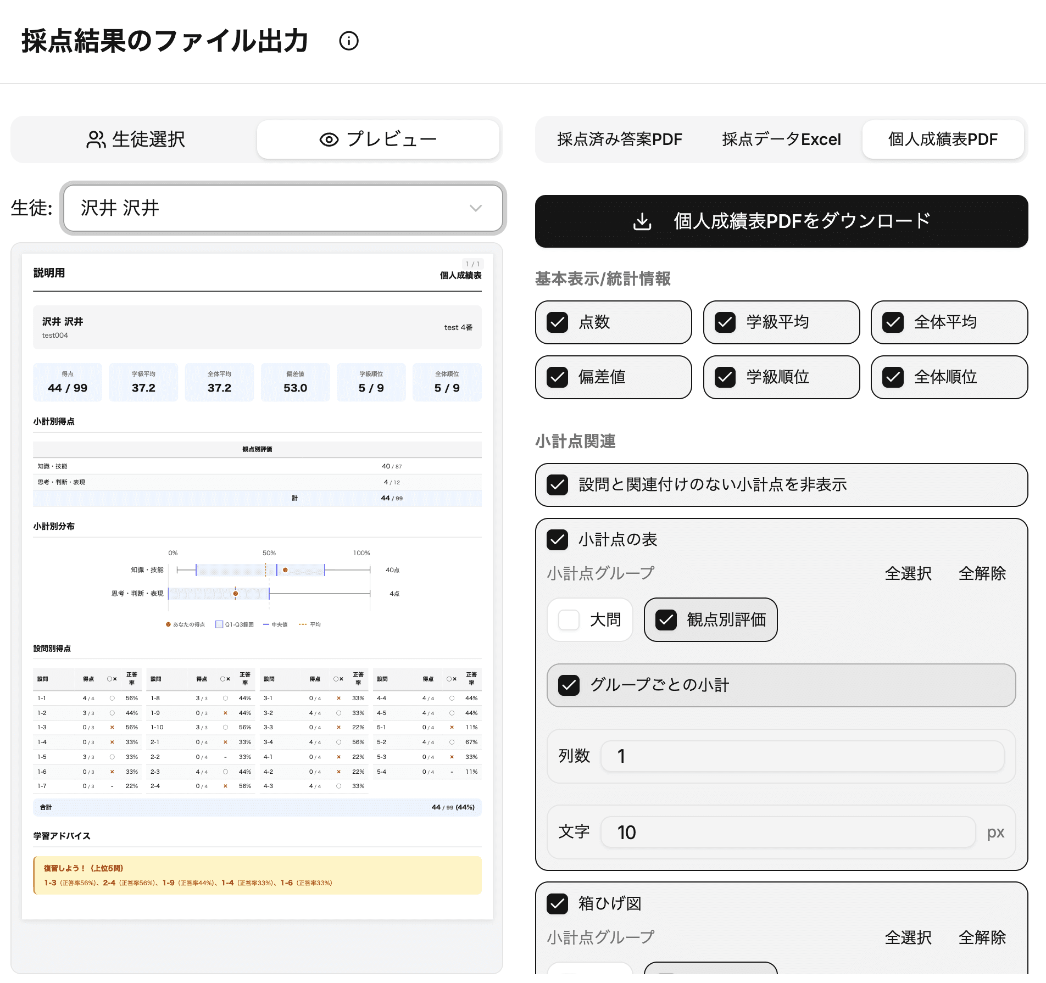
Task: Uncheck the 偏差値 checkbox
Action: 557,377
